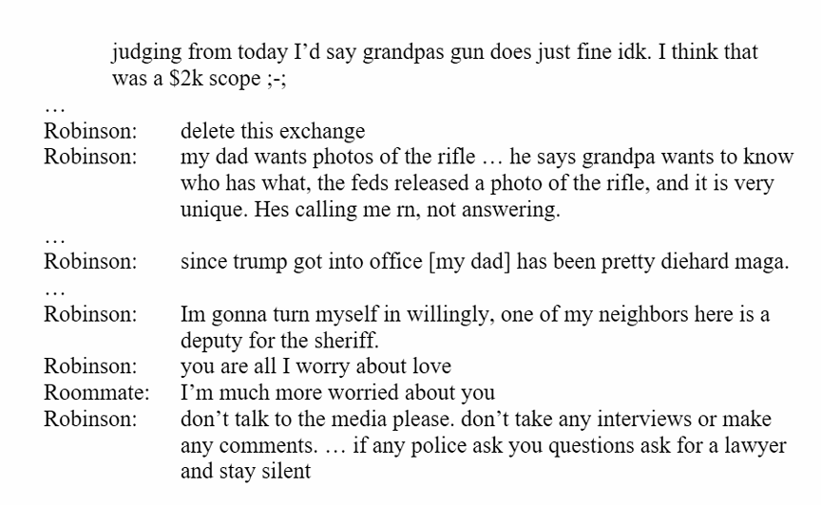Click the bracketed text '[my dad]'

469,262
